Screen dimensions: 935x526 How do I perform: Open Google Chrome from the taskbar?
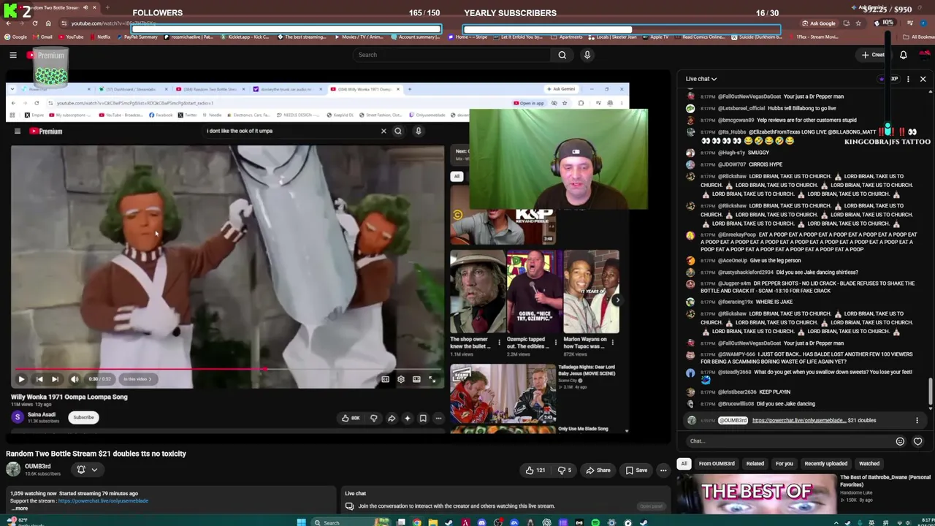pos(416,522)
